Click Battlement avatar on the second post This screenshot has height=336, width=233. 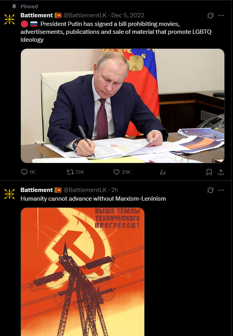(9, 194)
